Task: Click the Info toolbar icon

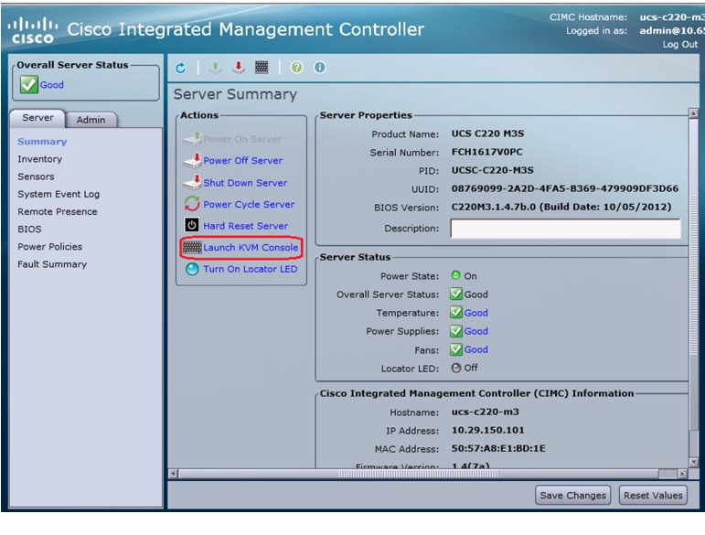Action: click(x=320, y=68)
